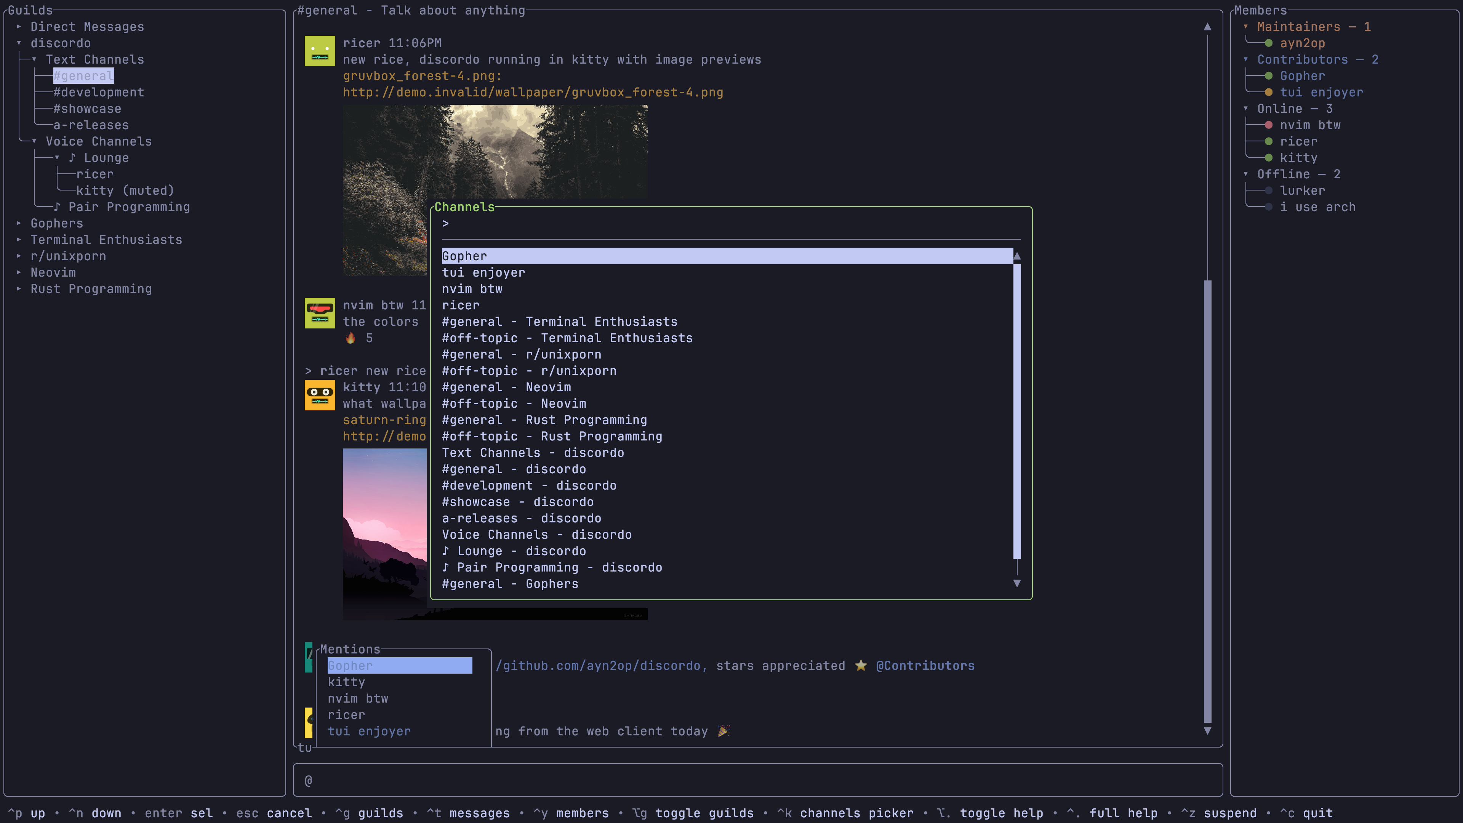Click the messages pane scroll up arrow
The width and height of the screenshot is (1463, 823).
tap(1207, 27)
